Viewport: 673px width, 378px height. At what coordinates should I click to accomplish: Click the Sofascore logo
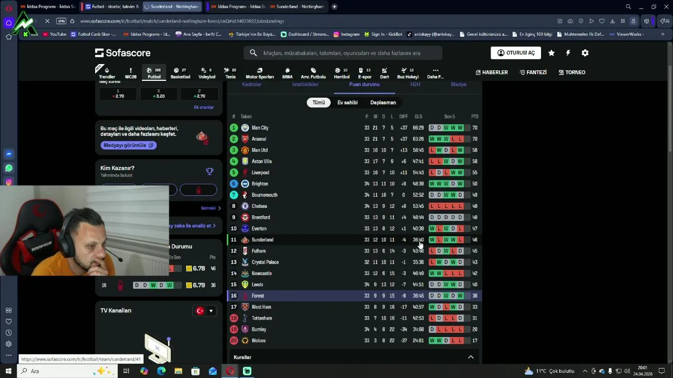(123, 53)
